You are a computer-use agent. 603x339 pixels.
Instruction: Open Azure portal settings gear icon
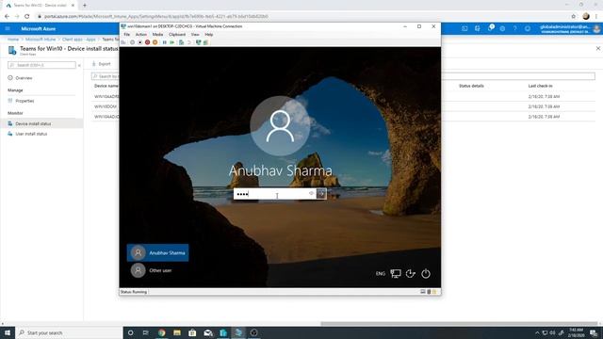[x=502, y=28]
